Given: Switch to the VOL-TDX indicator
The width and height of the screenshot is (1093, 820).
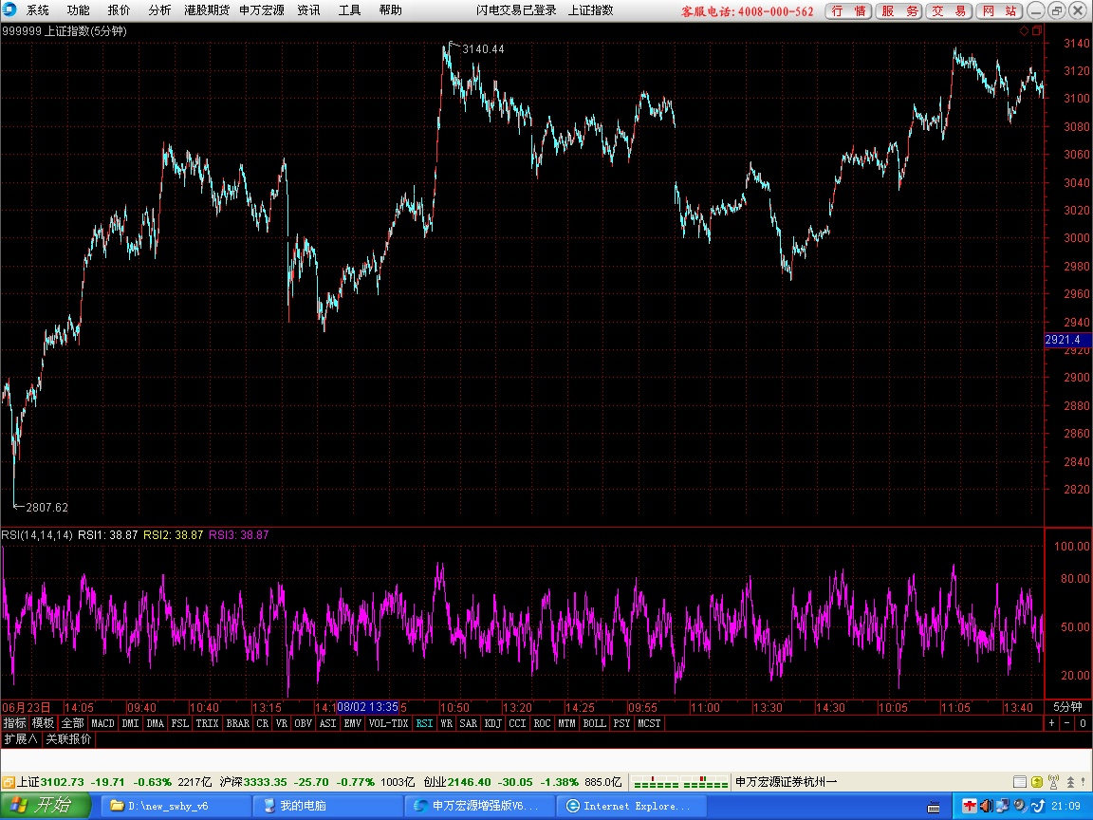Looking at the screenshot, I should click(x=387, y=723).
